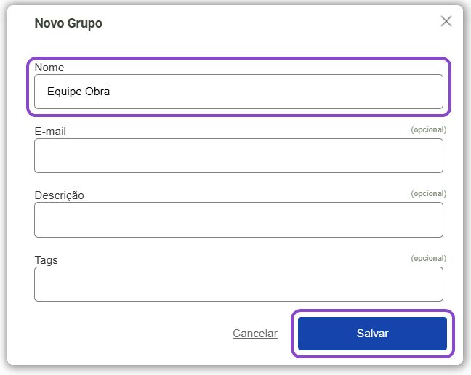Dismiss the dialog with the X icon
The width and height of the screenshot is (471, 375).
pos(446,21)
